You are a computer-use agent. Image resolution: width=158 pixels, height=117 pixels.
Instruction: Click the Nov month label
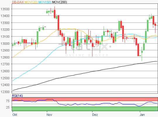[x=49, y=115]
